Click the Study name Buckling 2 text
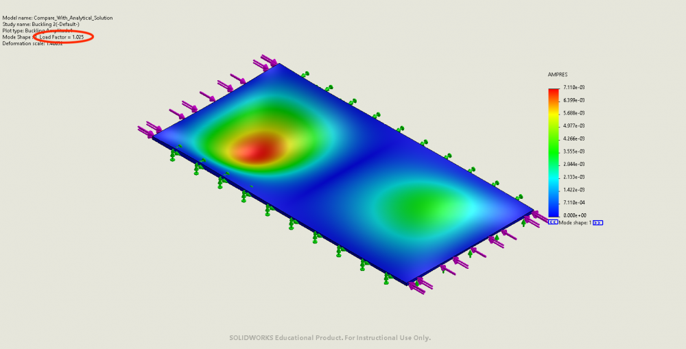 [x=41, y=24]
